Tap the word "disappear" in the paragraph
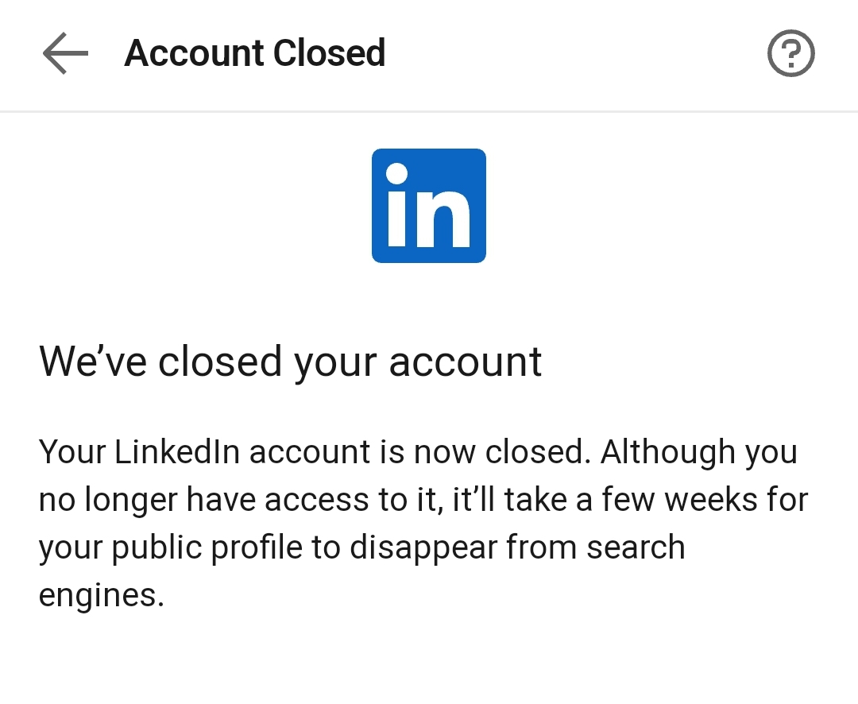The height and width of the screenshot is (704, 858). [423, 547]
